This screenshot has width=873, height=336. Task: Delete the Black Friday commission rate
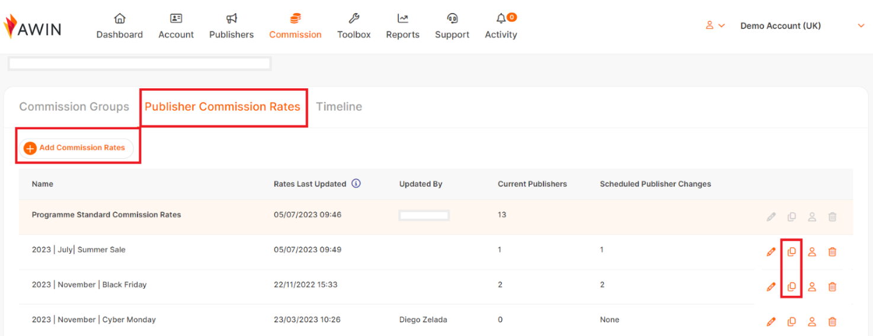832,287
